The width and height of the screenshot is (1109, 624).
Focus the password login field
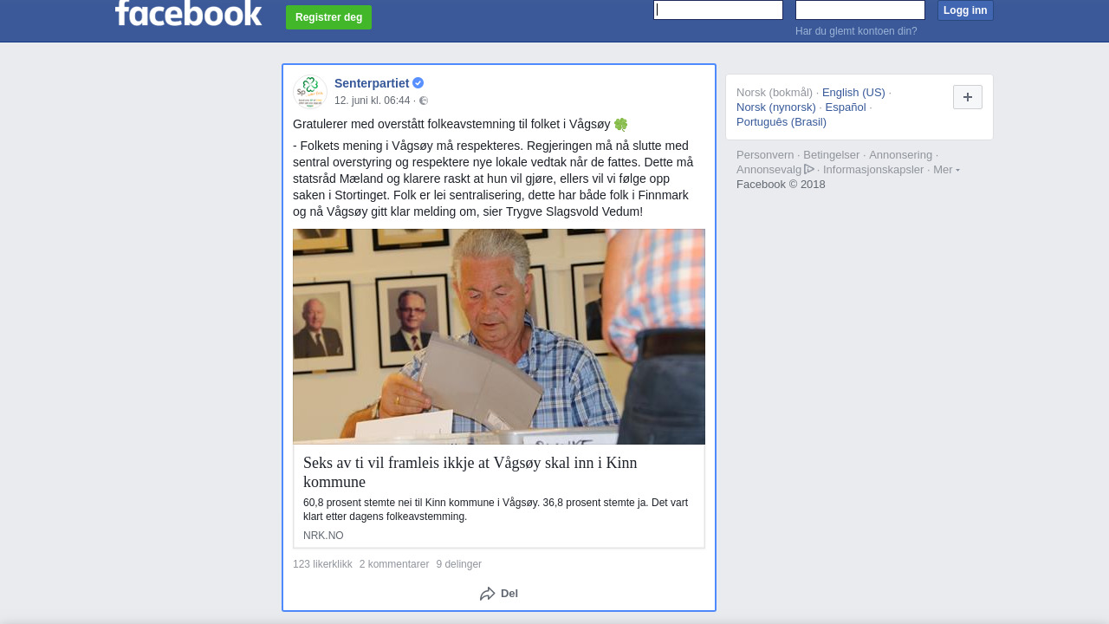pyautogui.click(x=860, y=10)
